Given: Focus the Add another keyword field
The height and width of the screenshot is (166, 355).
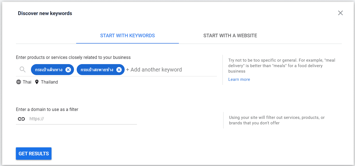Looking at the screenshot, I should [156, 70].
